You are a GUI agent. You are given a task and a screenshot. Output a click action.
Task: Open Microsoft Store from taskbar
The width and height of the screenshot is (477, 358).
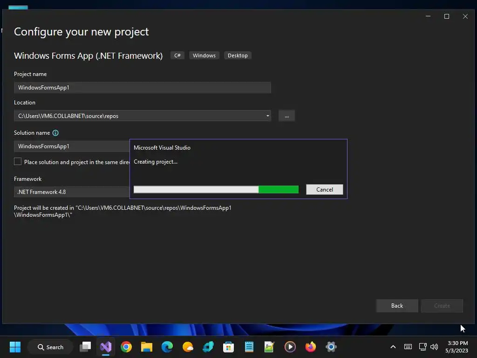coord(228,347)
